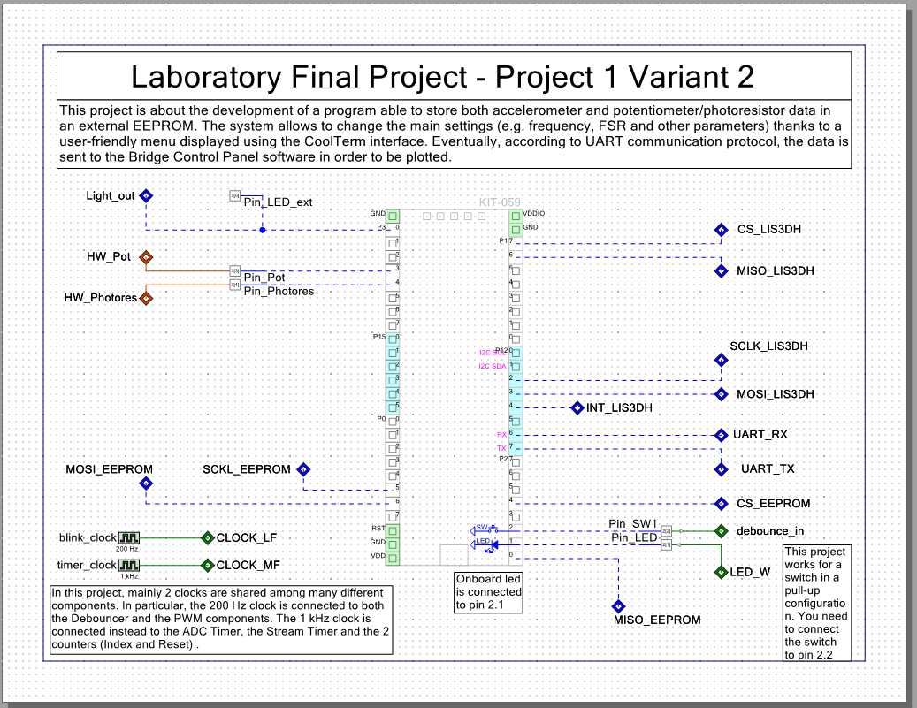Select the Pin_Photores pin component
Viewport: 917px width, 708px height.
pos(233,286)
